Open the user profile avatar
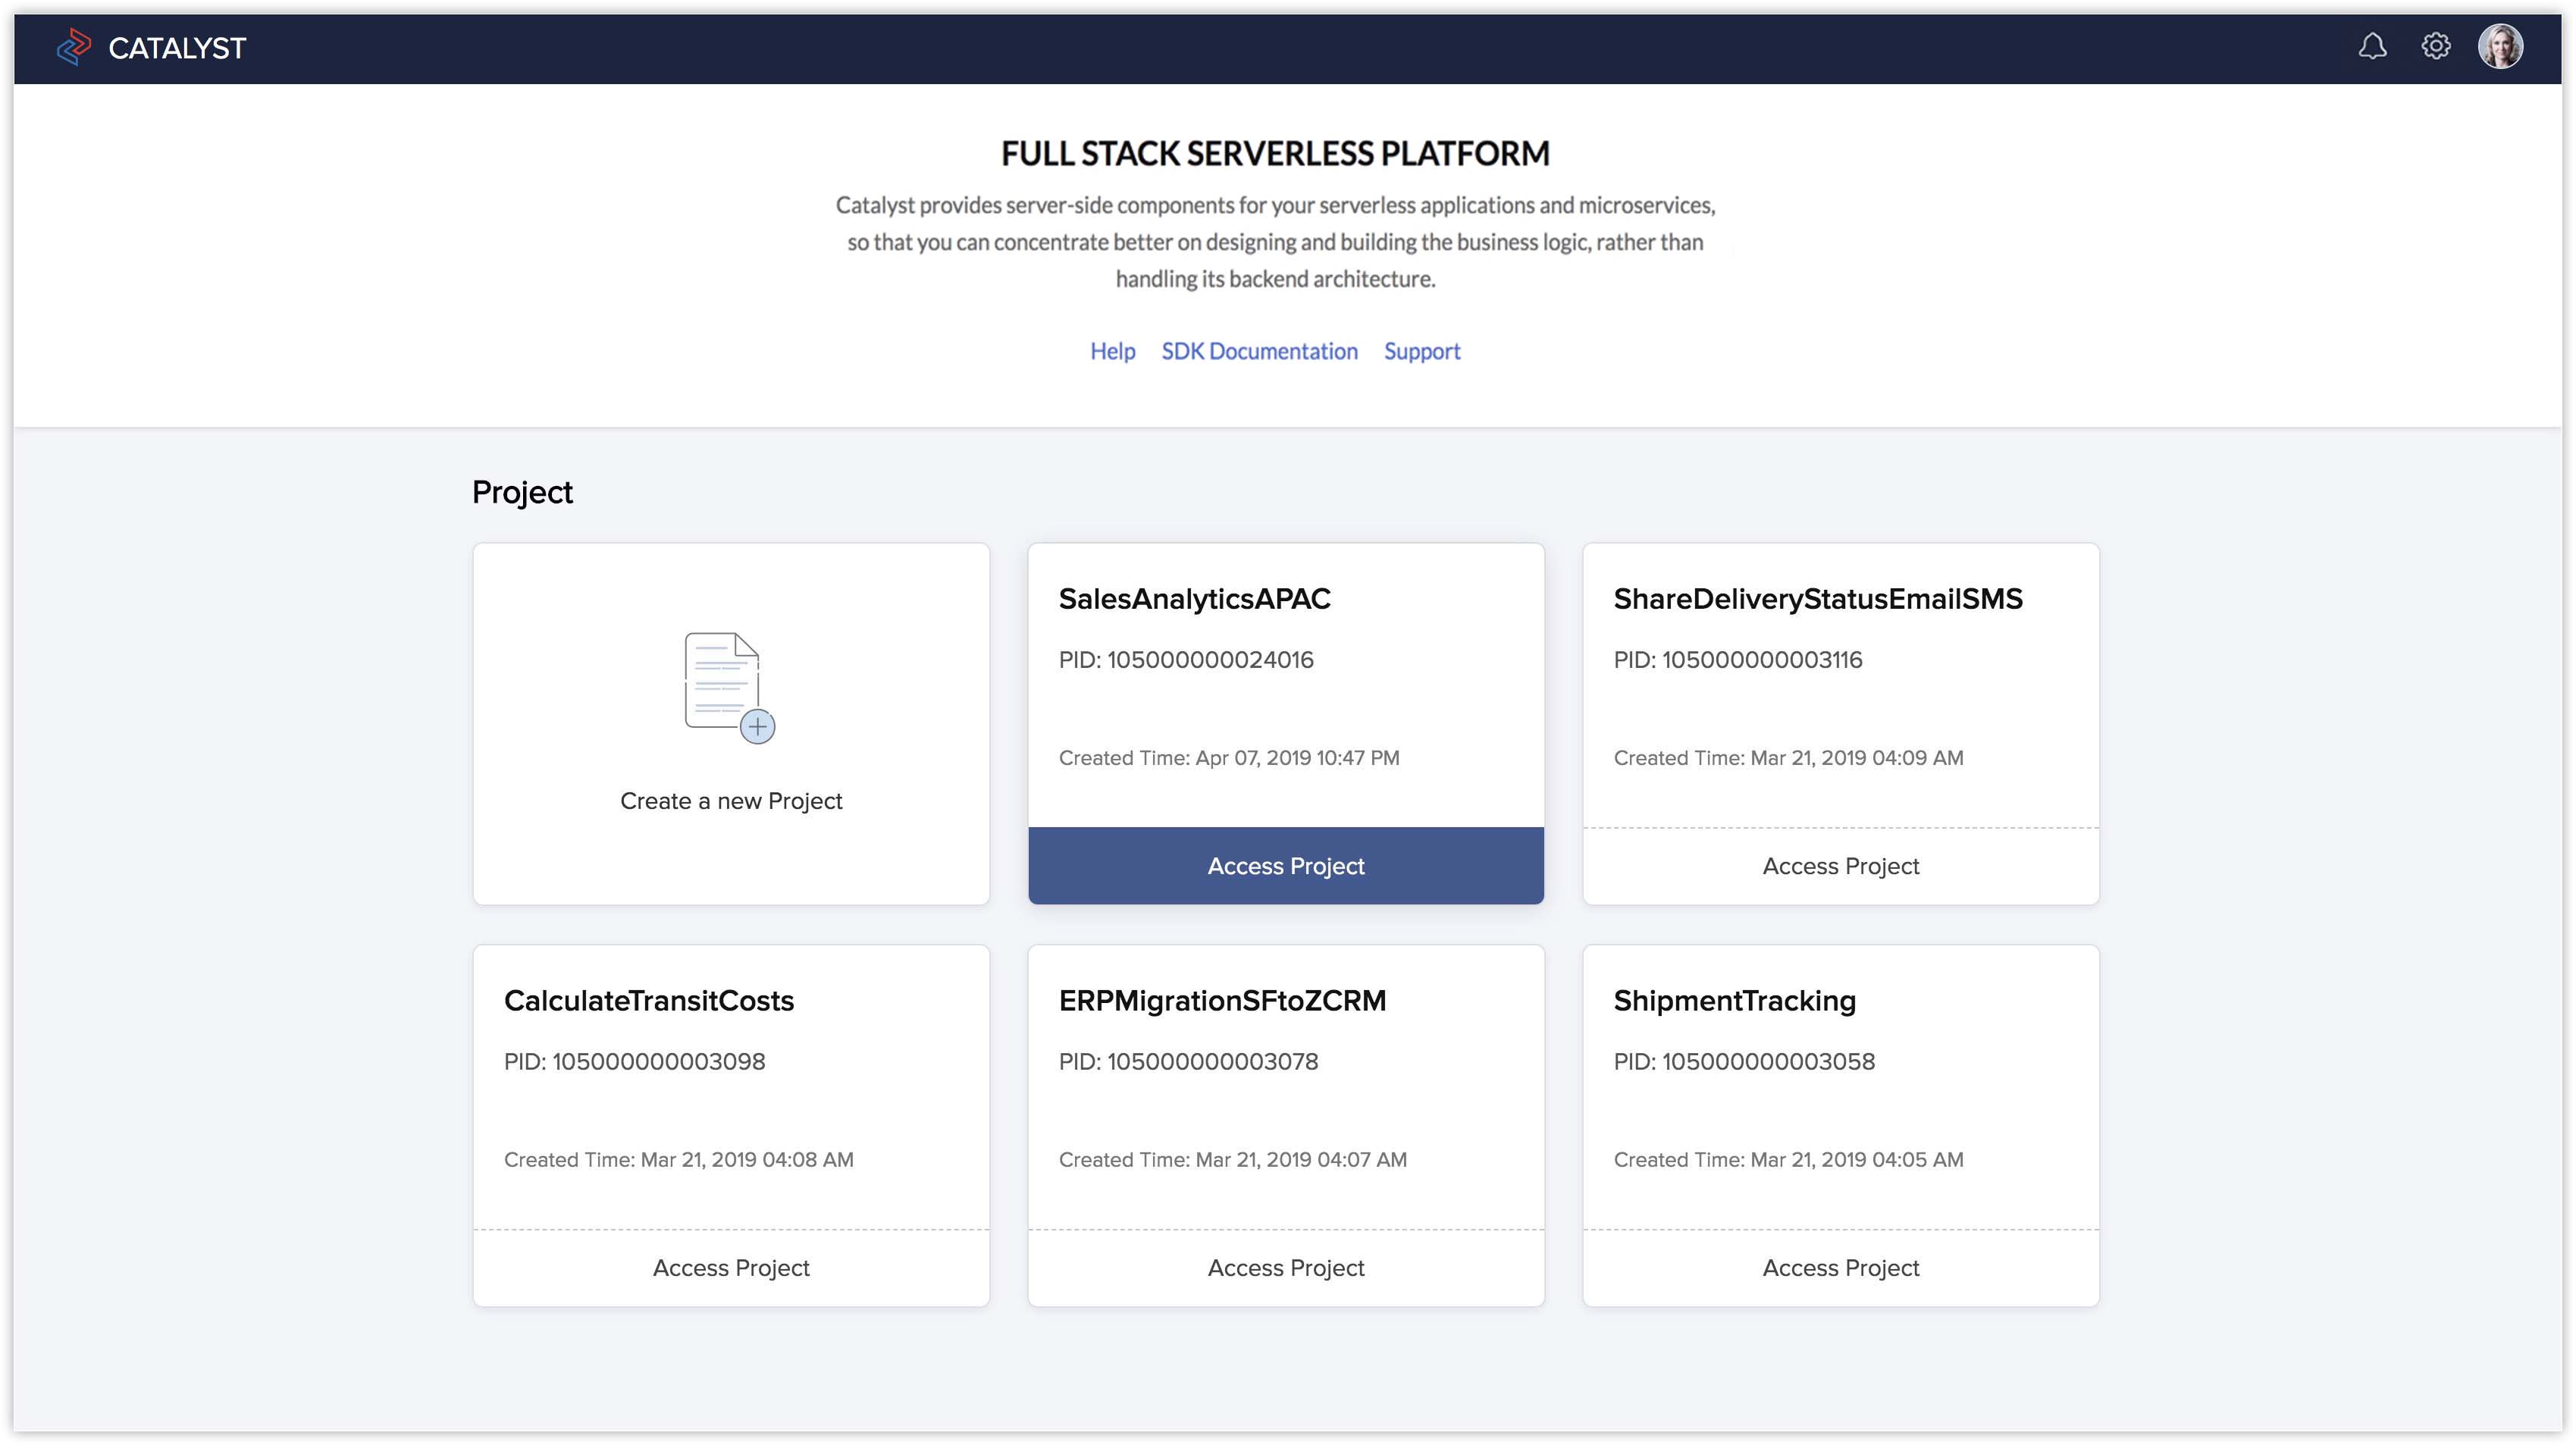 [2500, 46]
